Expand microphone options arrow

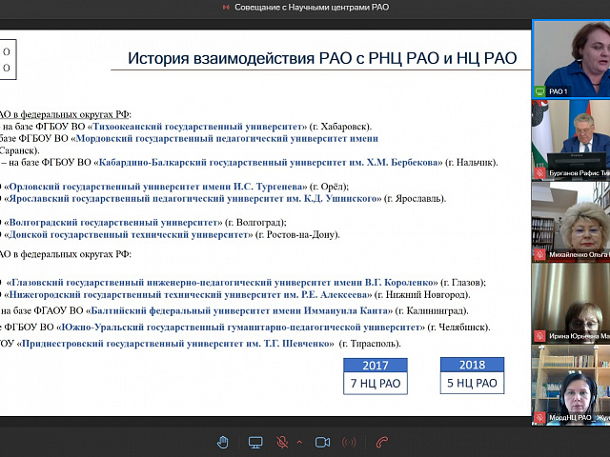pyautogui.click(x=299, y=442)
